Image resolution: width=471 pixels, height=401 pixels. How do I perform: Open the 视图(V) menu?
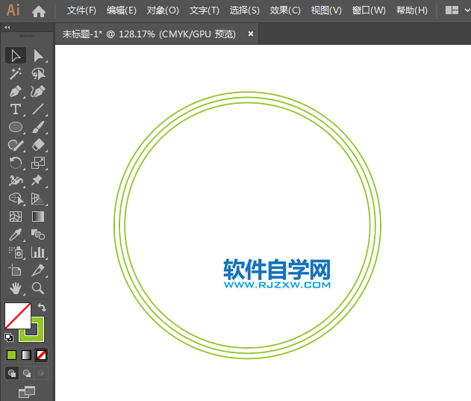(x=326, y=10)
